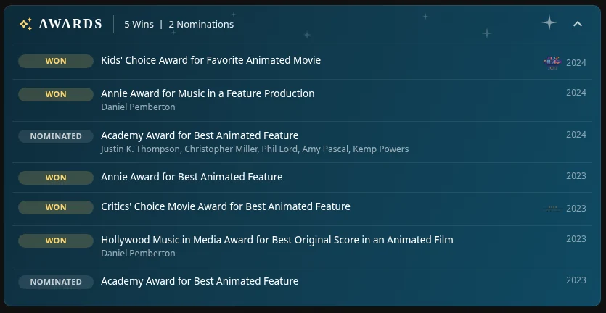
Task: Collapse the Awards section with the chevron
Action: 578,24
